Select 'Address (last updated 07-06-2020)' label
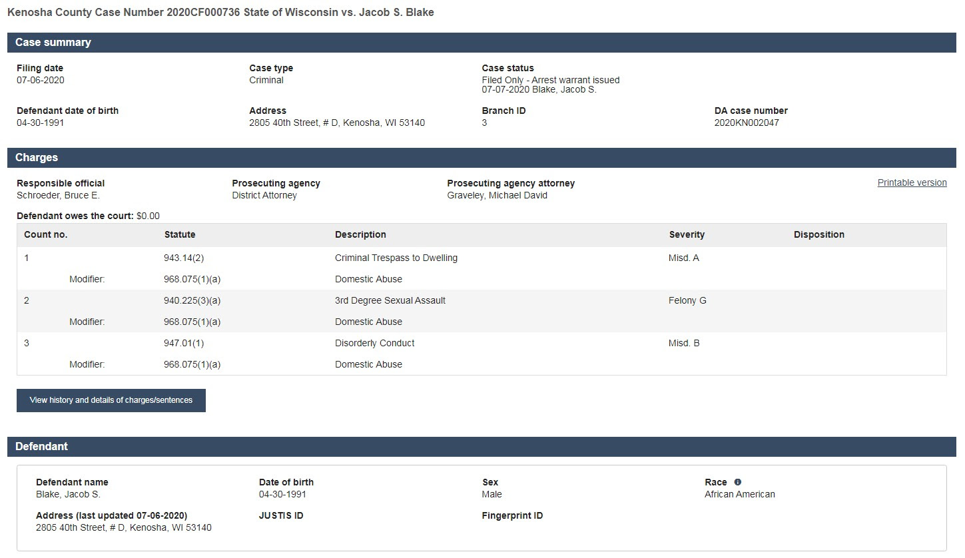This screenshot has width=965, height=558. [112, 516]
